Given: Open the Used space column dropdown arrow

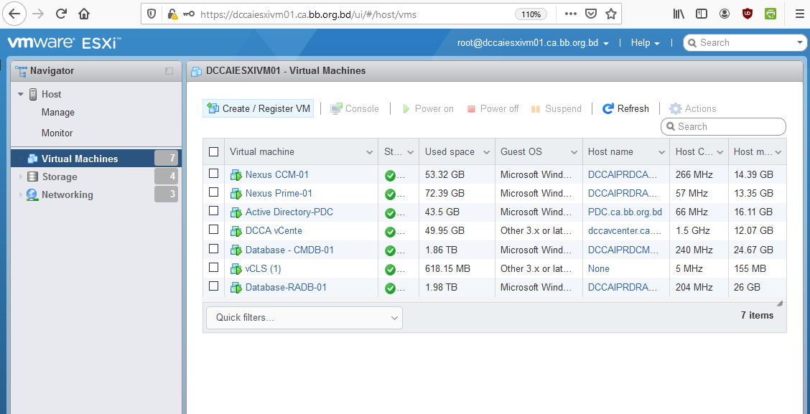Looking at the screenshot, I should (487, 152).
